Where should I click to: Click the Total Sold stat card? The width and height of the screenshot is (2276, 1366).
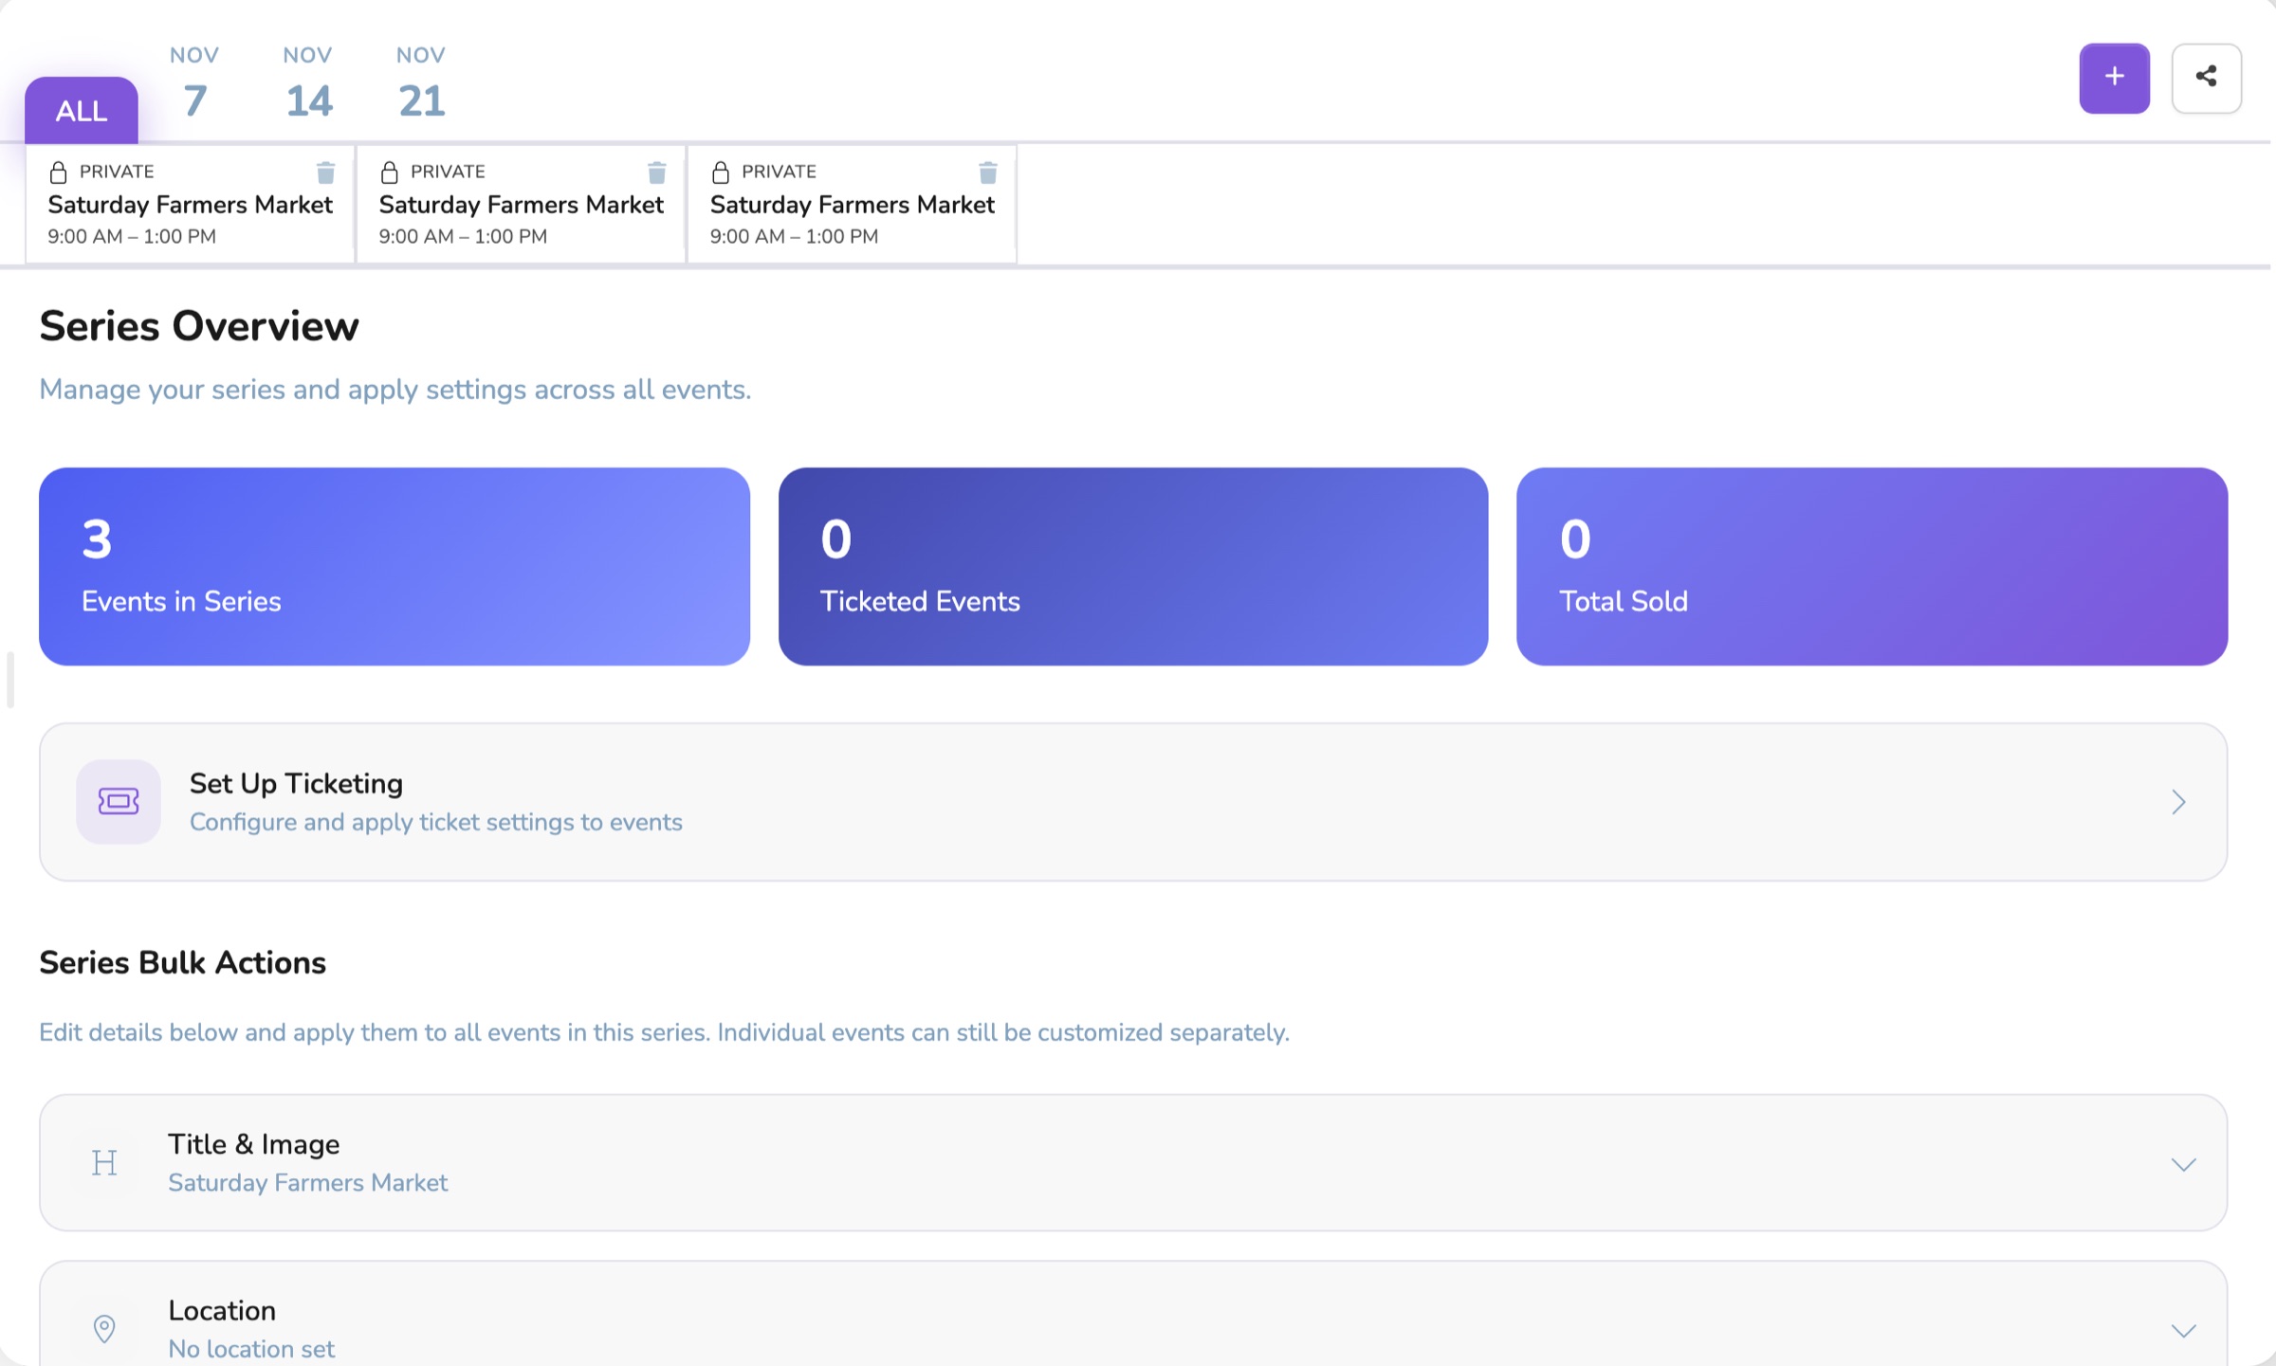(x=1872, y=566)
